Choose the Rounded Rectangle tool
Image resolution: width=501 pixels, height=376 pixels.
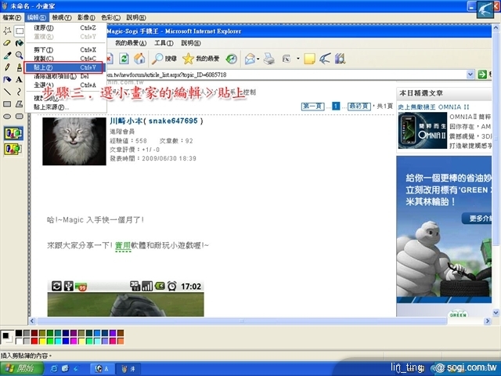[20, 116]
